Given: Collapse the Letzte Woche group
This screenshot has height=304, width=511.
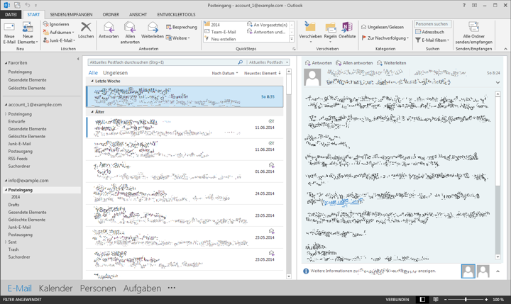Looking at the screenshot, I should [x=92, y=81].
